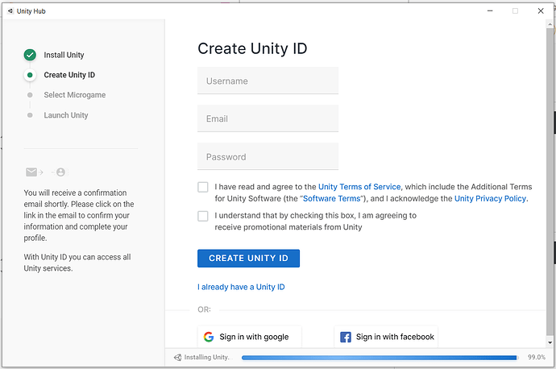Click into the Password field
Viewport: 556px width, 369px height.
point(268,156)
